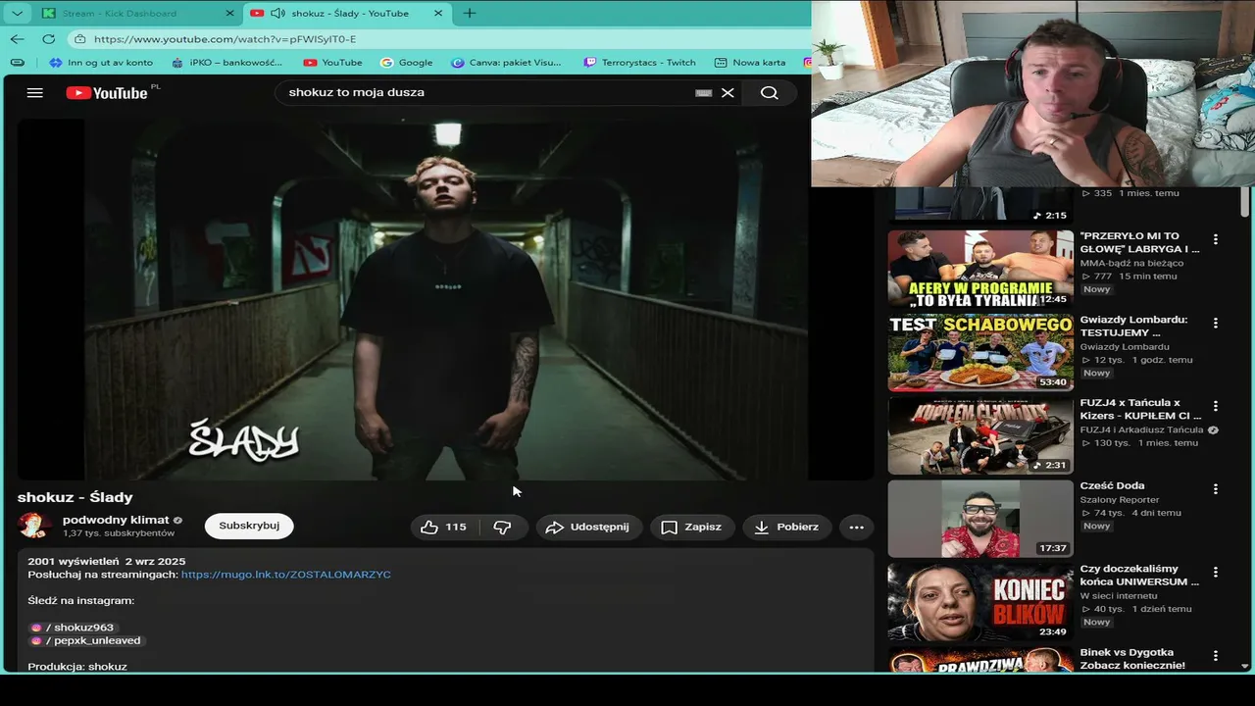The image size is (1255, 706).
Task: Open Nowa karta bookmark
Action: click(x=750, y=63)
